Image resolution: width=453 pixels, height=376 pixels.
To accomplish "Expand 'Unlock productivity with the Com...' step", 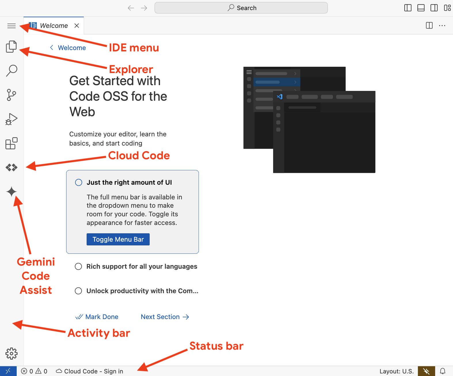I will click(142, 291).
